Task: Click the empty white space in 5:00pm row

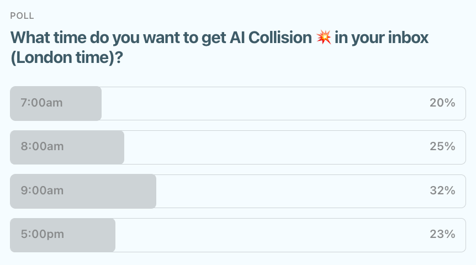Action: (x=271, y=235)
